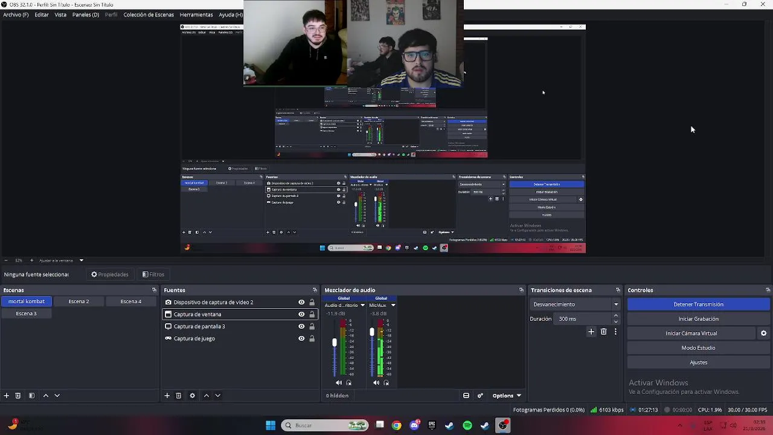
Task: Move scene up arrow in Escenas toolbar
Action: [45, 396]
